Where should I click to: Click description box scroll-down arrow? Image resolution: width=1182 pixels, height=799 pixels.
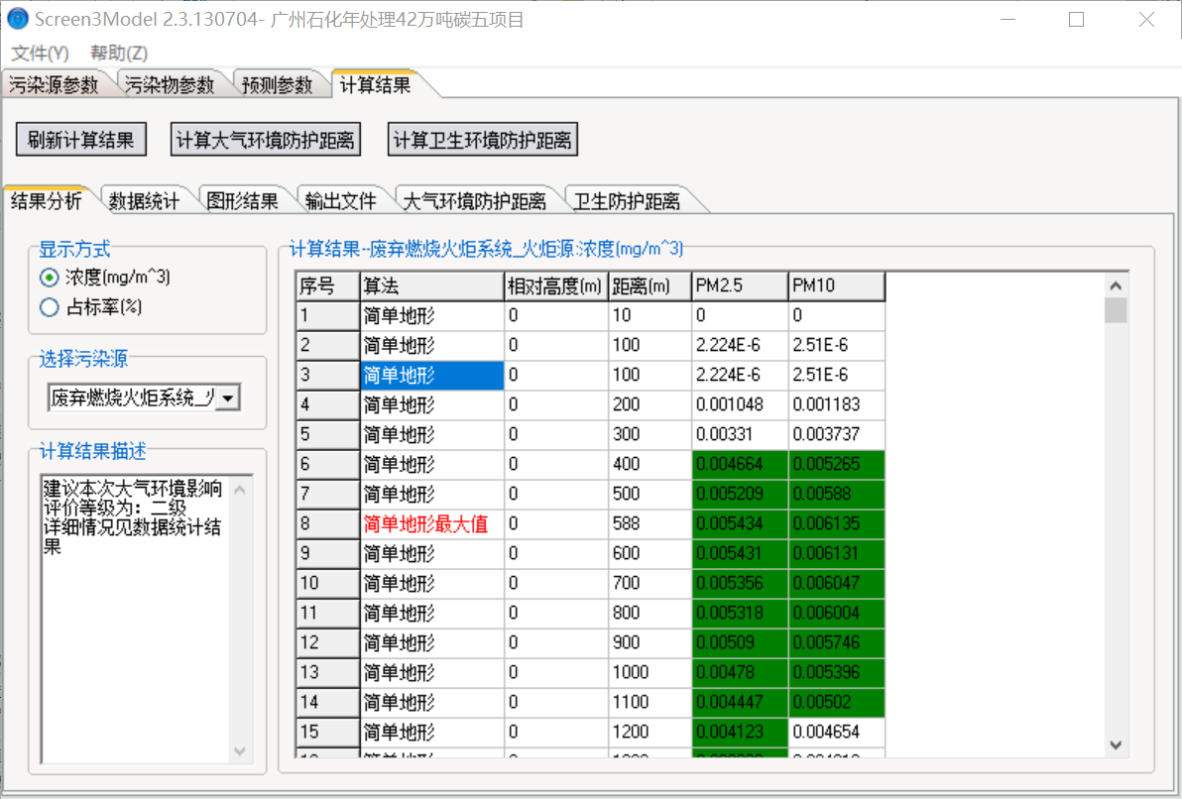240,750
